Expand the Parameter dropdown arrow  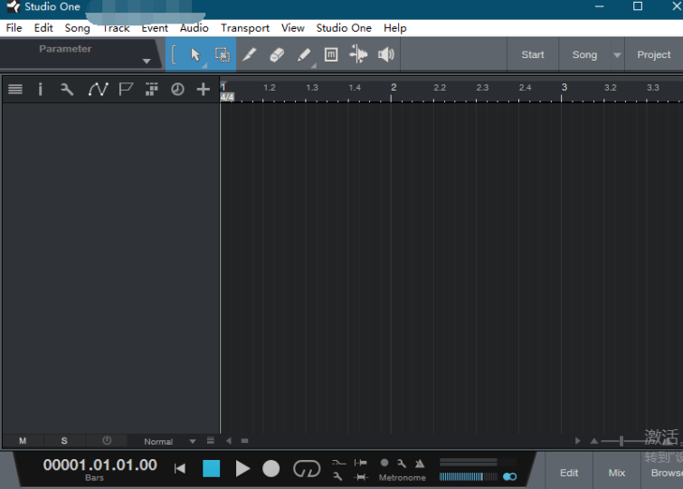point(147,62)
